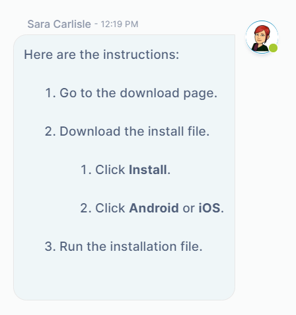Viewport: 296px width, 315px height.
Task: Click the word 'Click' before Install
Action: [x=110, y=169]
